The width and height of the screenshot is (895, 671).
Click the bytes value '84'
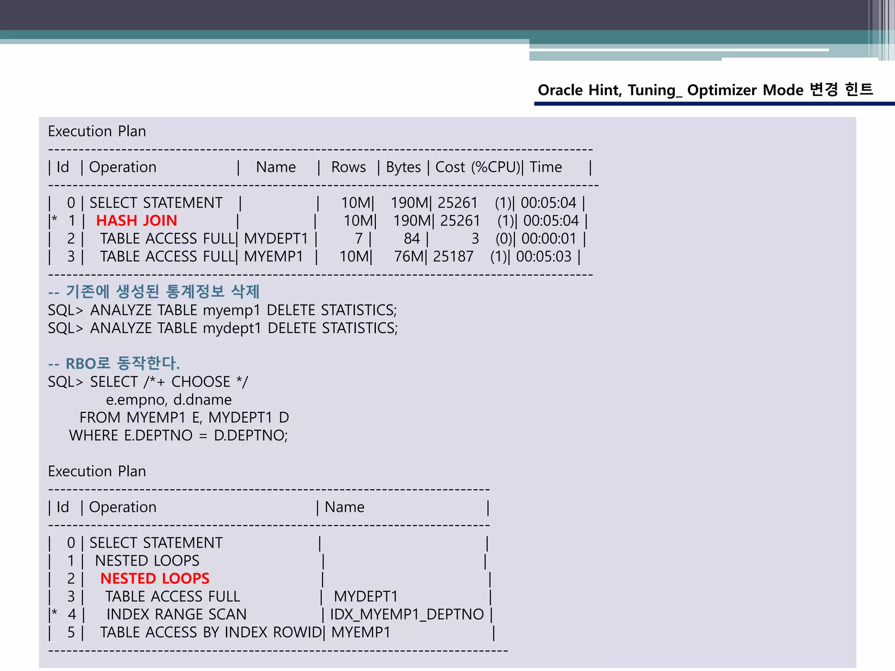(412, 239)
